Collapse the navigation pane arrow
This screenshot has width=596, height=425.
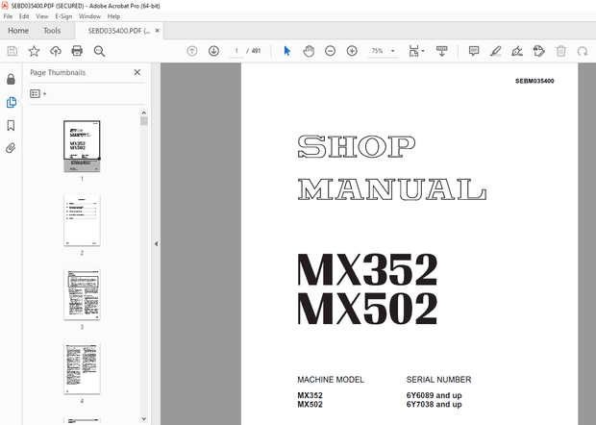(156, 244)
